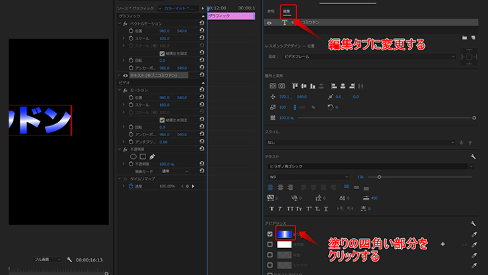Reset the ベクトルモーション effect
The height and width of the screenshot is (275, 488).
pyautogui.click(x=202, y=23)
